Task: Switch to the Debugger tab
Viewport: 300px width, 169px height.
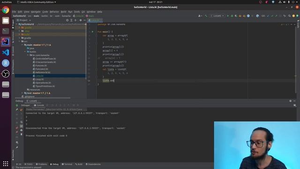Action: [25, 105]
